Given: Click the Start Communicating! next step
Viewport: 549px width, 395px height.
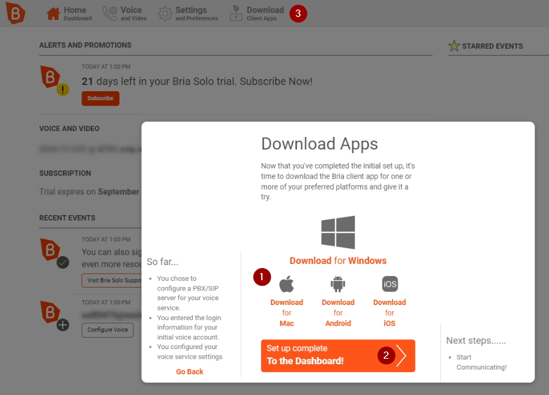Looking at the screenshot, I should pos(481,362).
